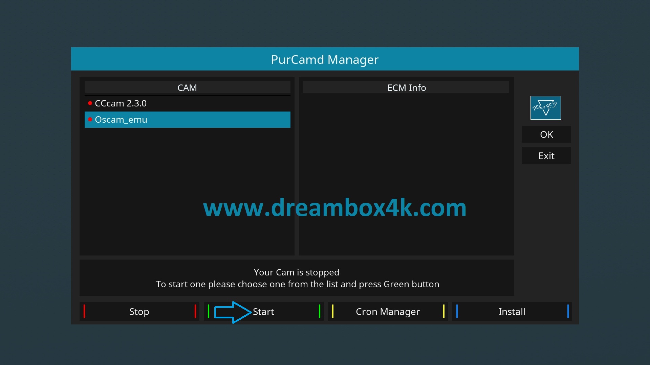Click the 'press Green button' instruction line

[298, 284]
